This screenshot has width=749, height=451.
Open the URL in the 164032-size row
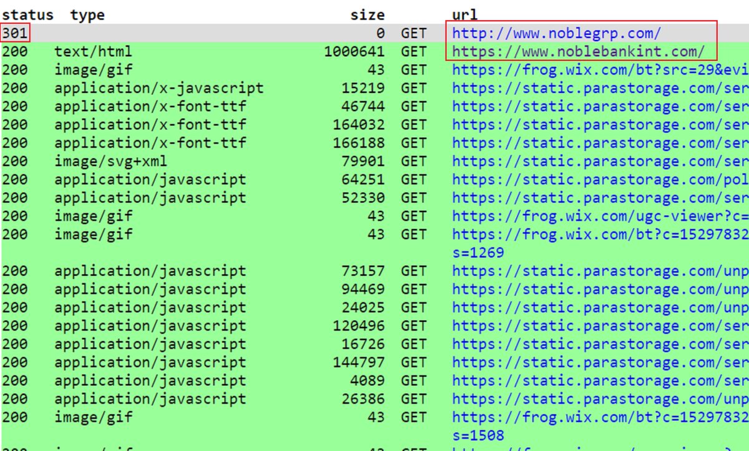point(600,124)
